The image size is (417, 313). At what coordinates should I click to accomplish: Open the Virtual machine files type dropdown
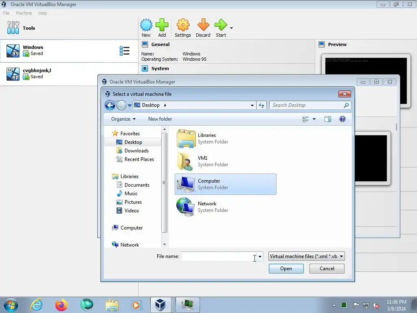point(306,256)
